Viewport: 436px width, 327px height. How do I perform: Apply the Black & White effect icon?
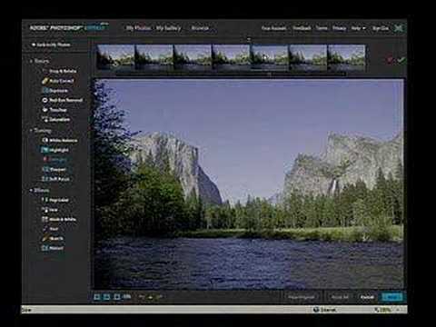click(45, 219)
